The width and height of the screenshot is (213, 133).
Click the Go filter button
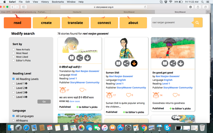44,102
